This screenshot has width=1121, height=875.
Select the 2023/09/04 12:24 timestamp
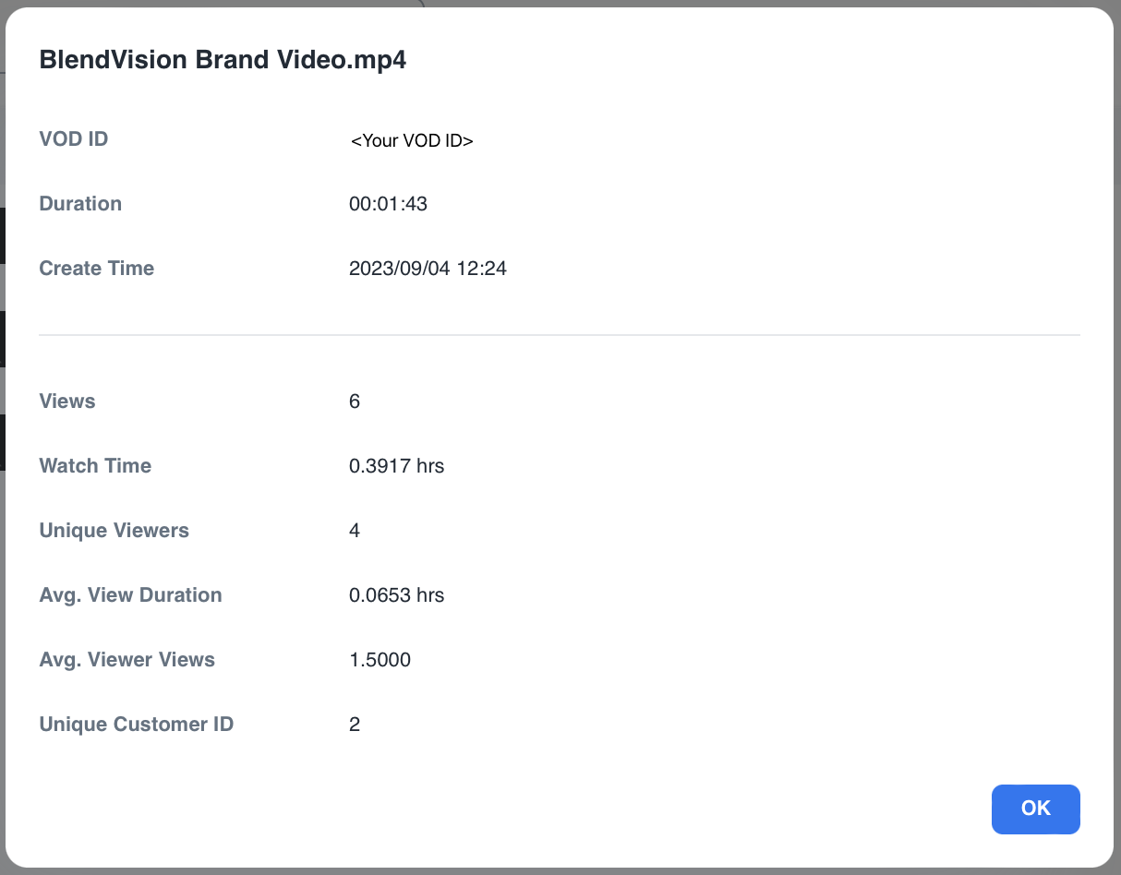428,269
